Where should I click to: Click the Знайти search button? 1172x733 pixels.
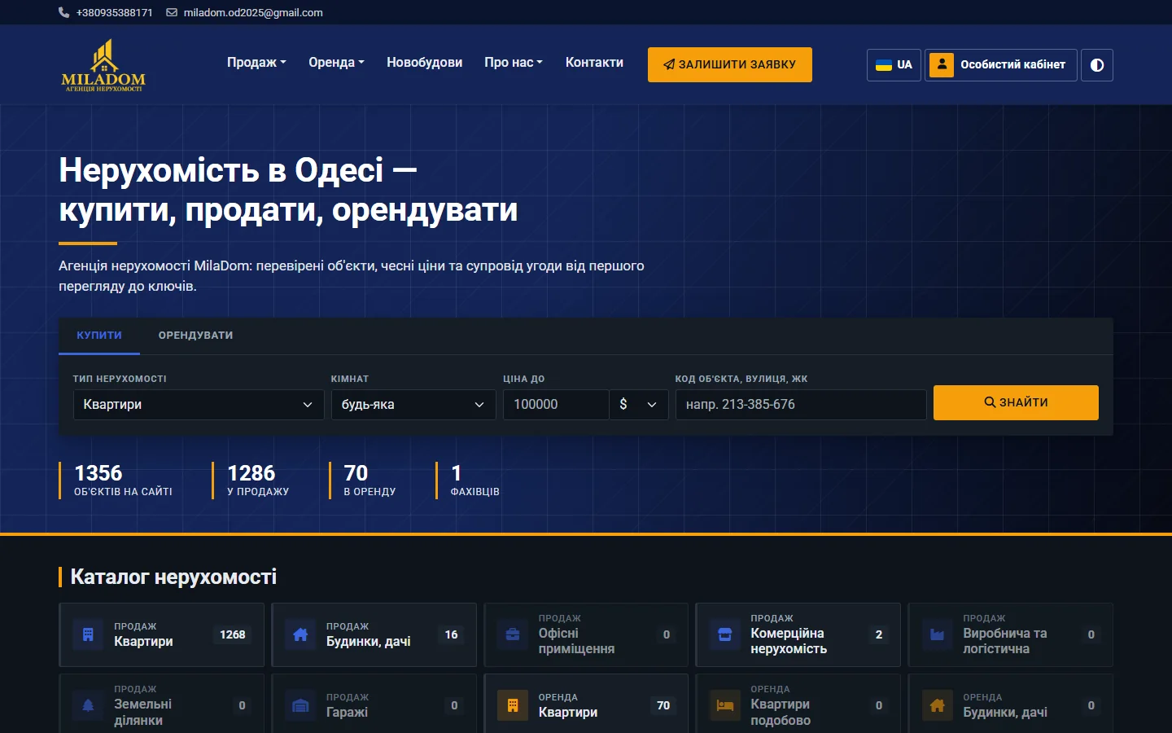(x=1016, y=402)
